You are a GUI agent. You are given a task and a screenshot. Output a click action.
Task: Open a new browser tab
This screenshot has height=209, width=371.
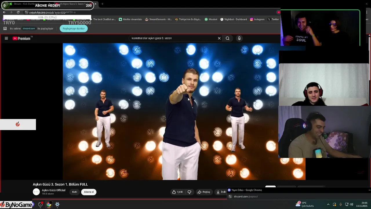point(102,4)
